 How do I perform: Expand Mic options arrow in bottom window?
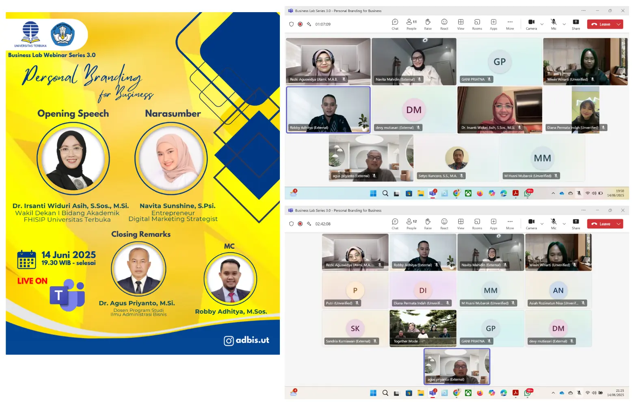[564, 224]
